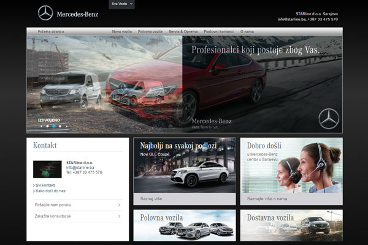Click the Kontakt heading
Screen dimensions: 368x245
click(x=45, y=145)
